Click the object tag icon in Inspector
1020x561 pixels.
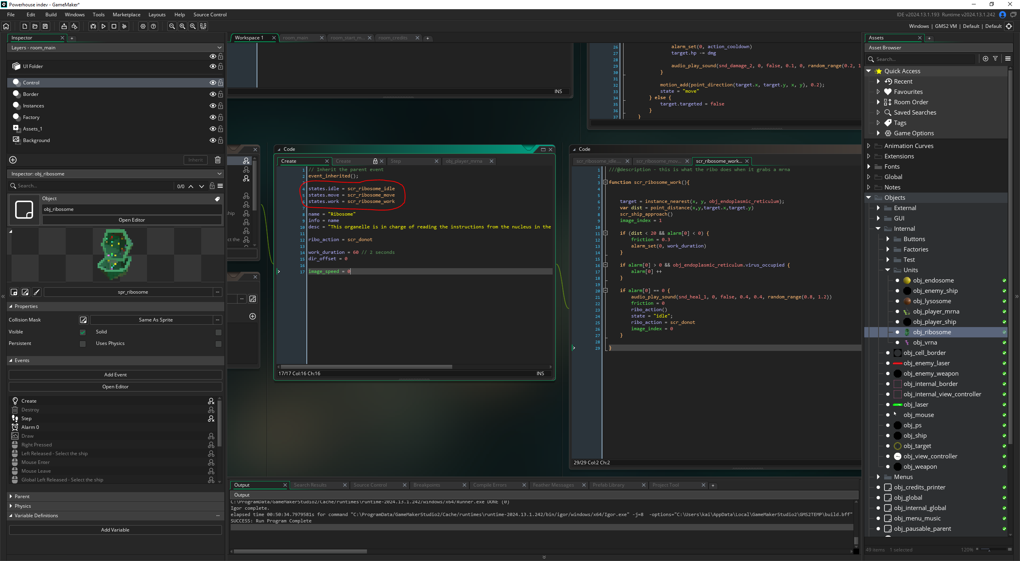(x=217, y=199)
